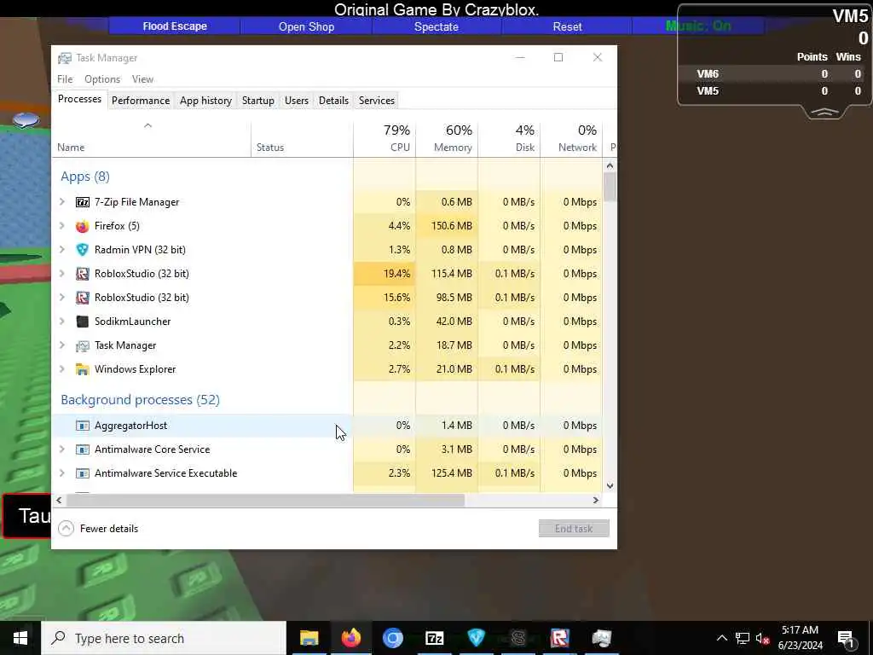The height and width of the screenshot is (655, 873).
Task: Expand the first RobloxStudio (32 bit) entry
Action: (x=62, y=274)
